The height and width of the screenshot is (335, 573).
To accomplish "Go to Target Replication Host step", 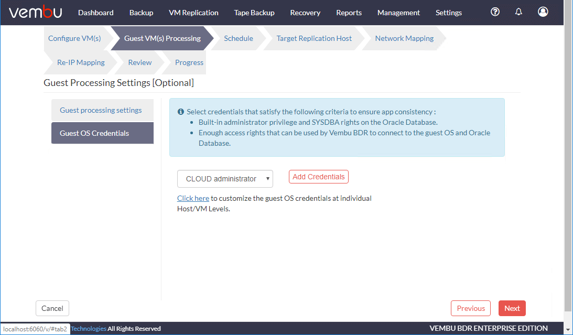I will point(314,38).
